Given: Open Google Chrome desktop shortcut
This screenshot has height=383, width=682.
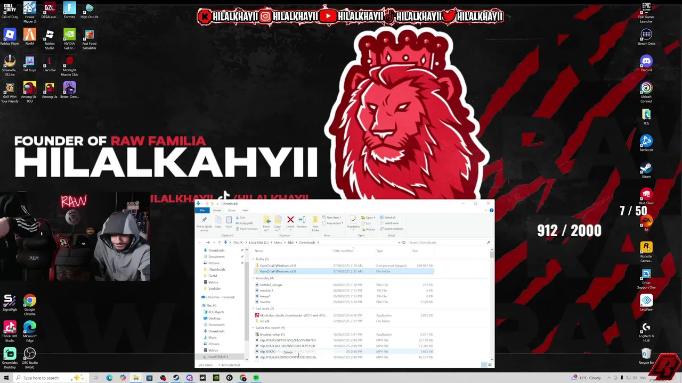Looking at the screenshot, I should [29, 305].
